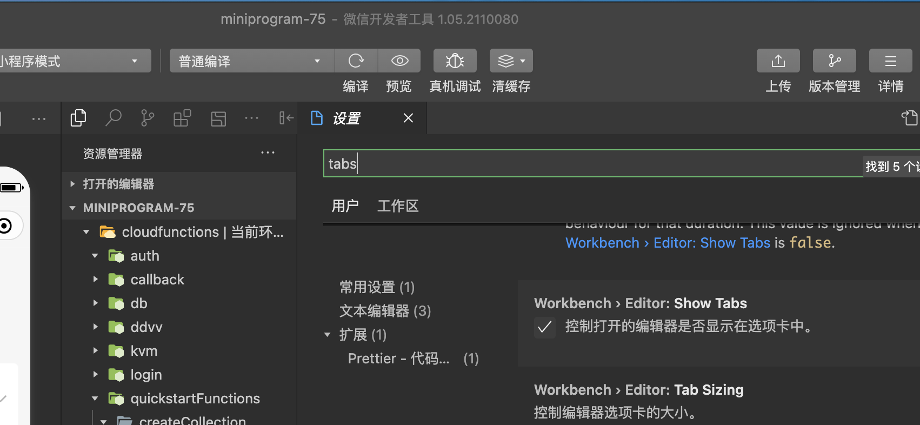
Task: Click the 预览 label button
Action: (399, 87)
